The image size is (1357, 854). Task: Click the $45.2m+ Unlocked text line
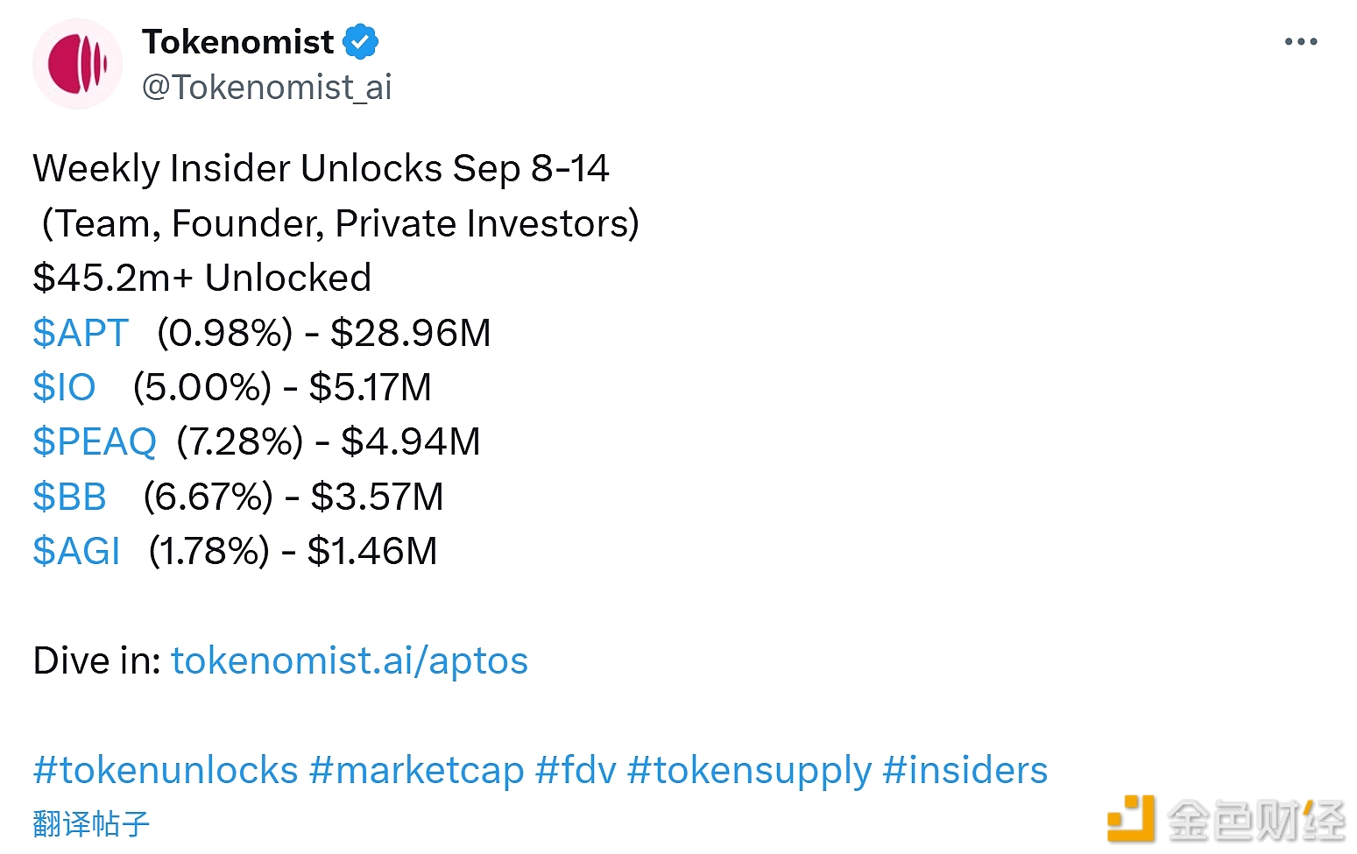point(202,278)
